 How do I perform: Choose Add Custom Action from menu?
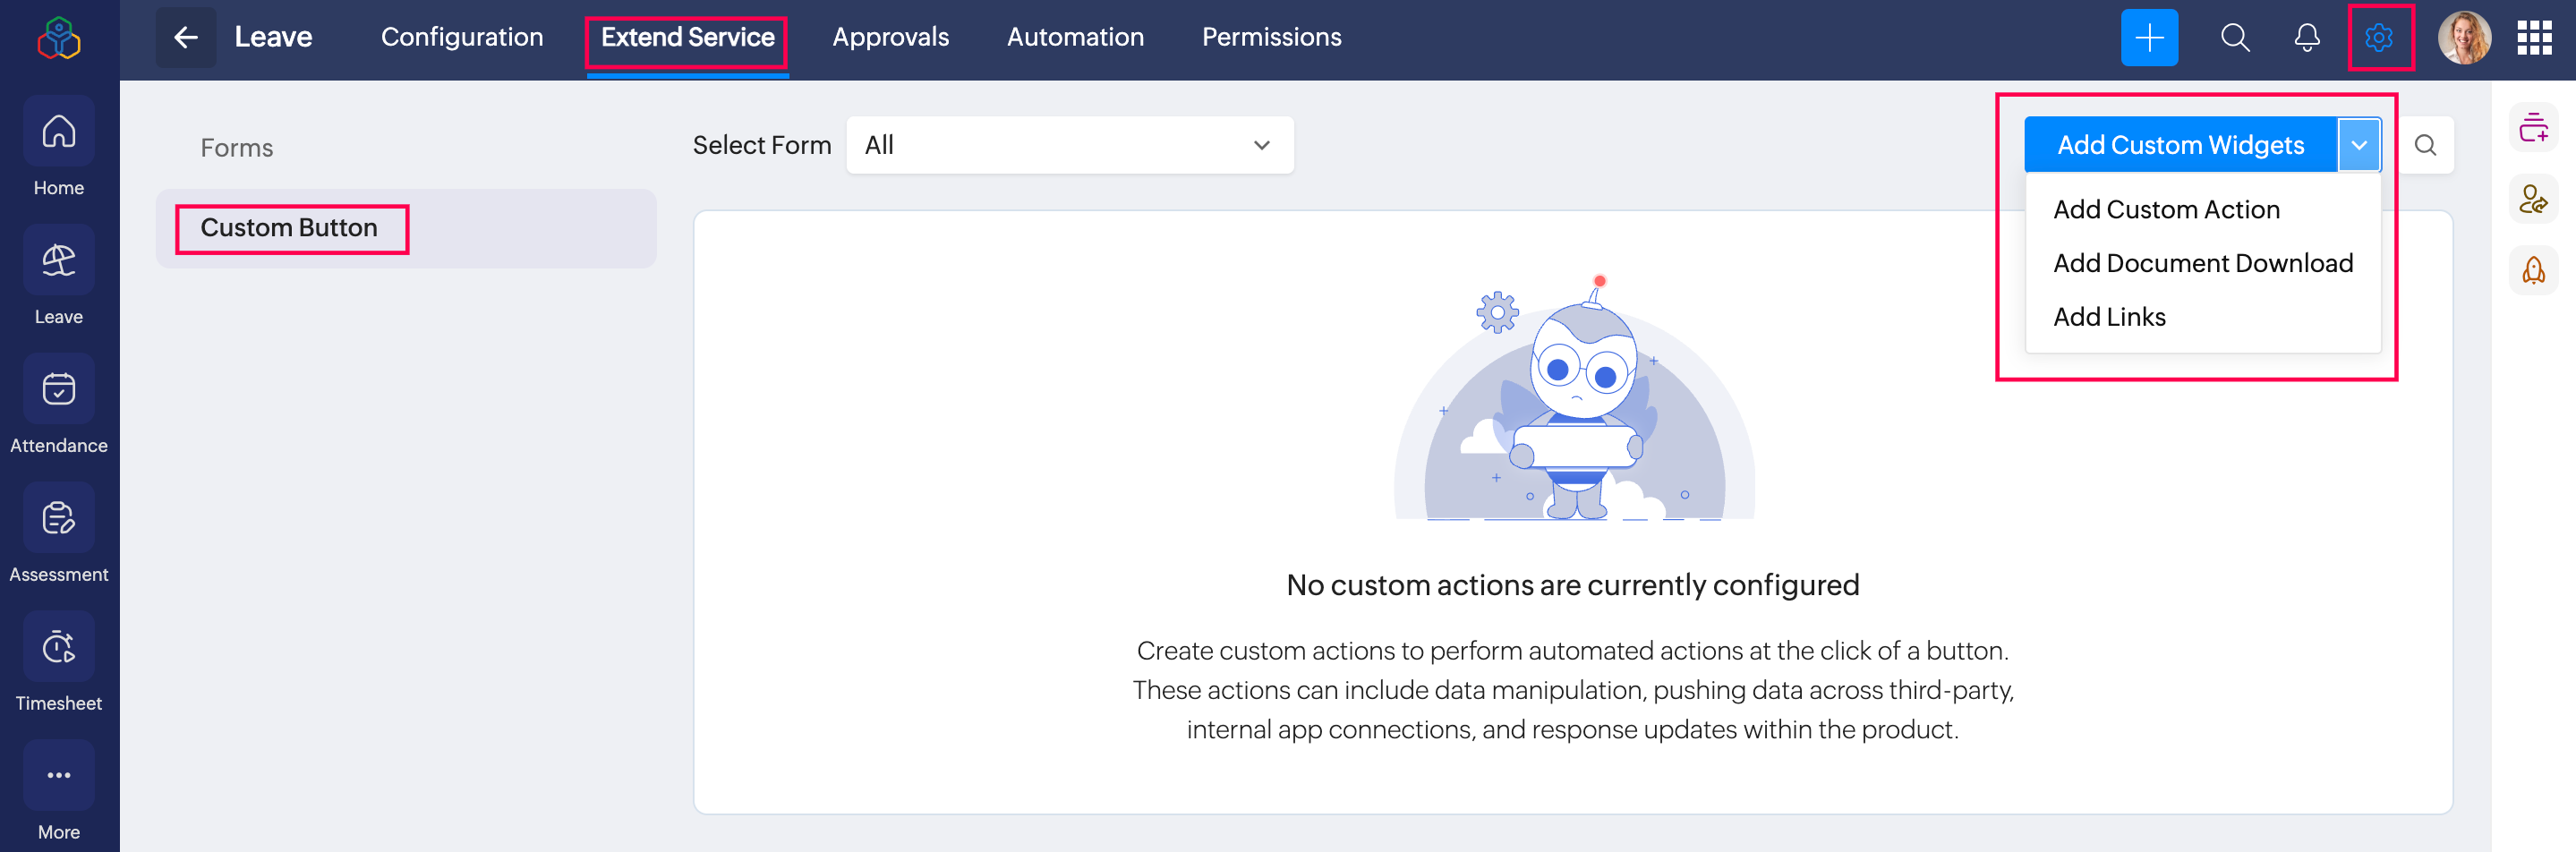pyautogui.click(x=2166, y=210)
